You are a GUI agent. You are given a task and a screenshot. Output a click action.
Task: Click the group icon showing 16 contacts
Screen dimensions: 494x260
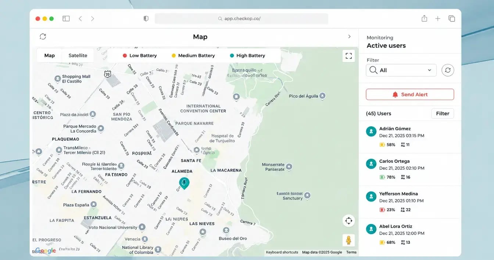(402, 177)
